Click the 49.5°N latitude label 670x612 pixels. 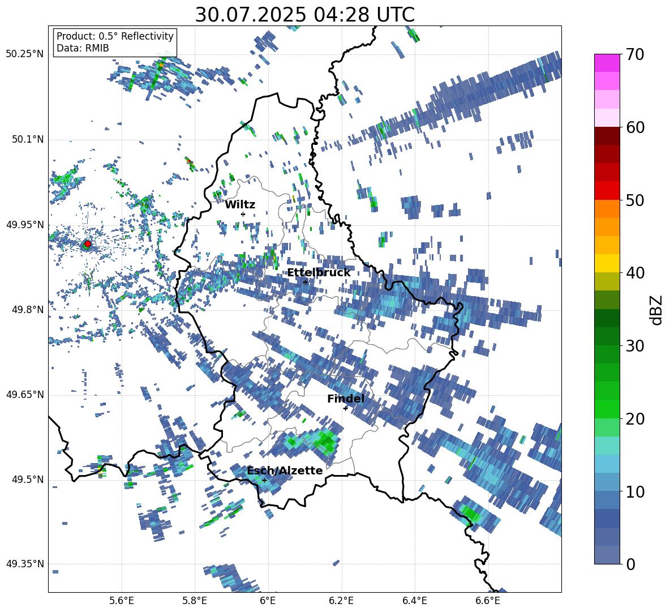pos(27,480)
